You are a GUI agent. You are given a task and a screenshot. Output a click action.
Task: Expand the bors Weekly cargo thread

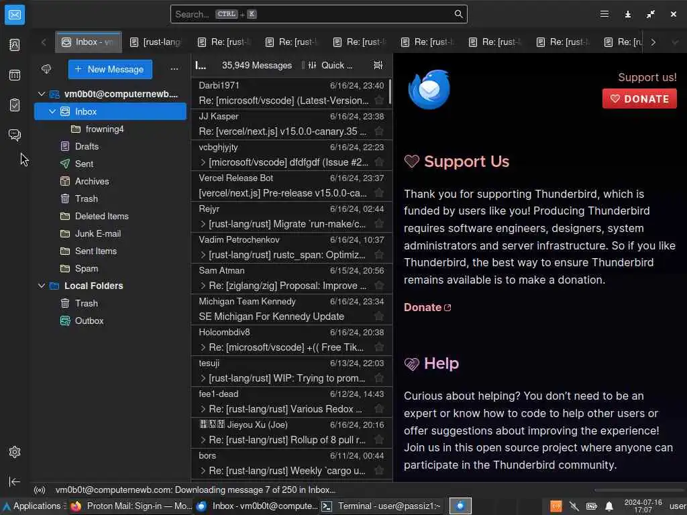[203, 471]
